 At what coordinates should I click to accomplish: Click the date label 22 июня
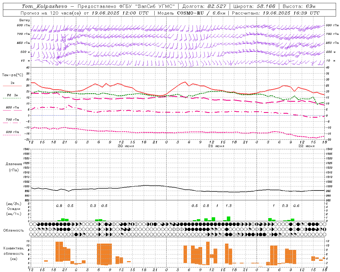[306, 146]
